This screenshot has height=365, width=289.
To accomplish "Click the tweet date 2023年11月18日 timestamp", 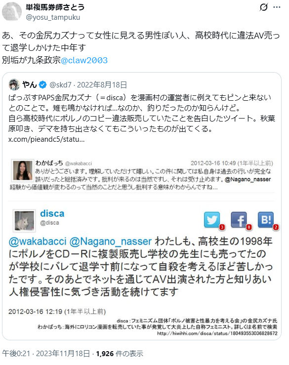I will (x=63, y=354).
